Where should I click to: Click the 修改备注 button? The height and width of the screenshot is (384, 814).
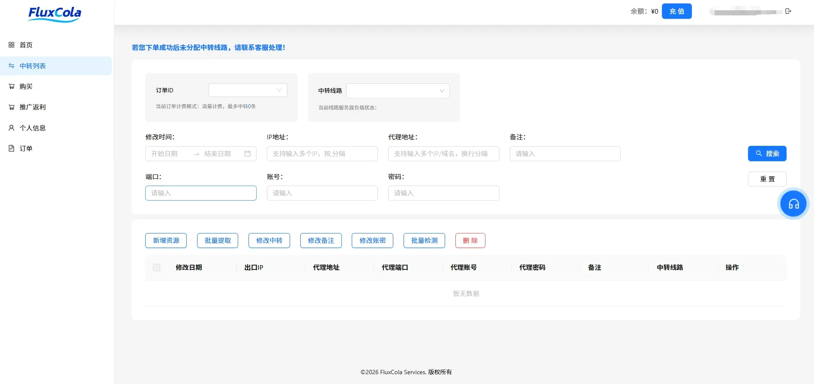pyautogui.click(x=321, y=240)
